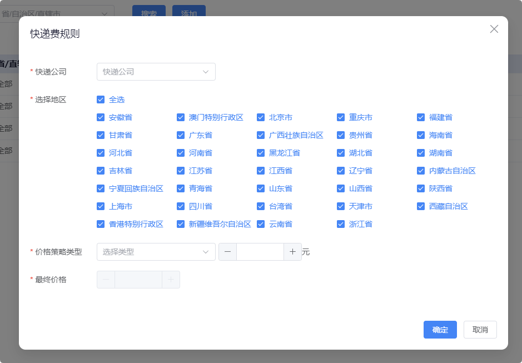522x363 pixels.
Task: Open the 省/自治区/直辖市 dropdown in background page
Action: 57,11
